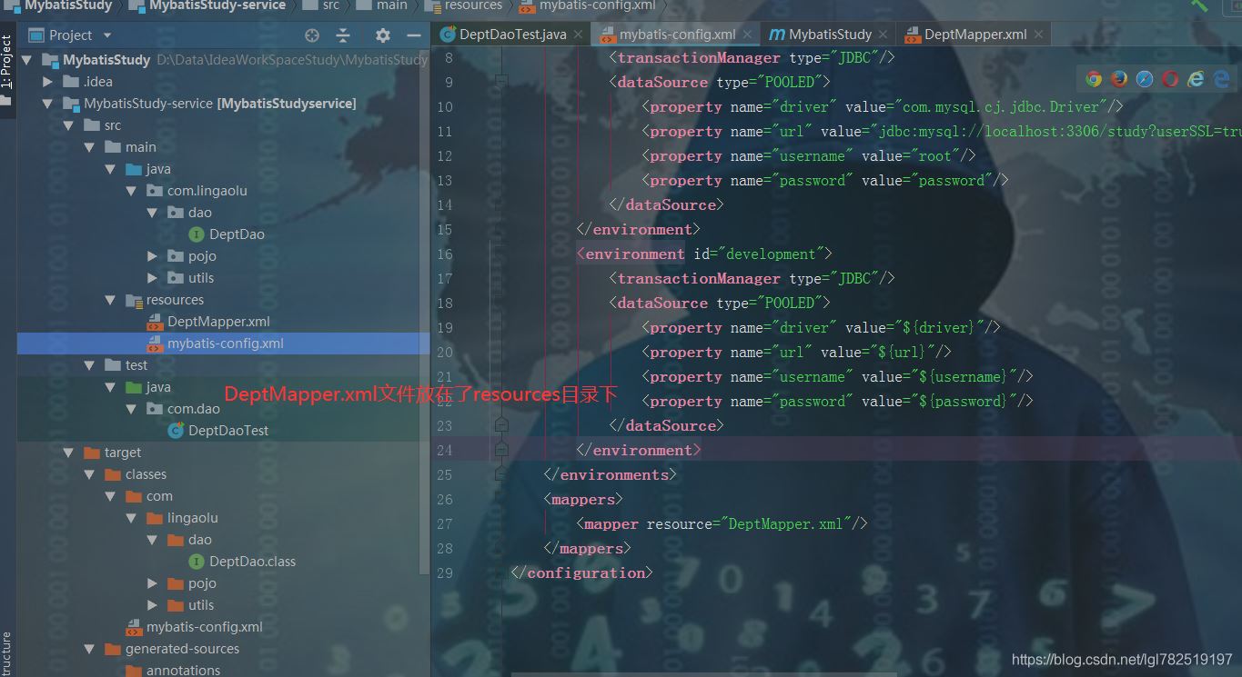Expand the utils package under com.lingaolu

click(152, 278)
